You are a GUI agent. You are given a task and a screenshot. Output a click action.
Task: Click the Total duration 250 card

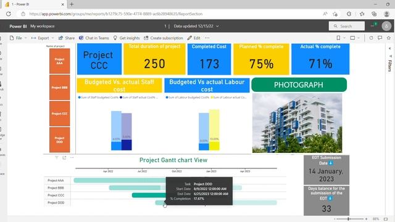[154, 59]
